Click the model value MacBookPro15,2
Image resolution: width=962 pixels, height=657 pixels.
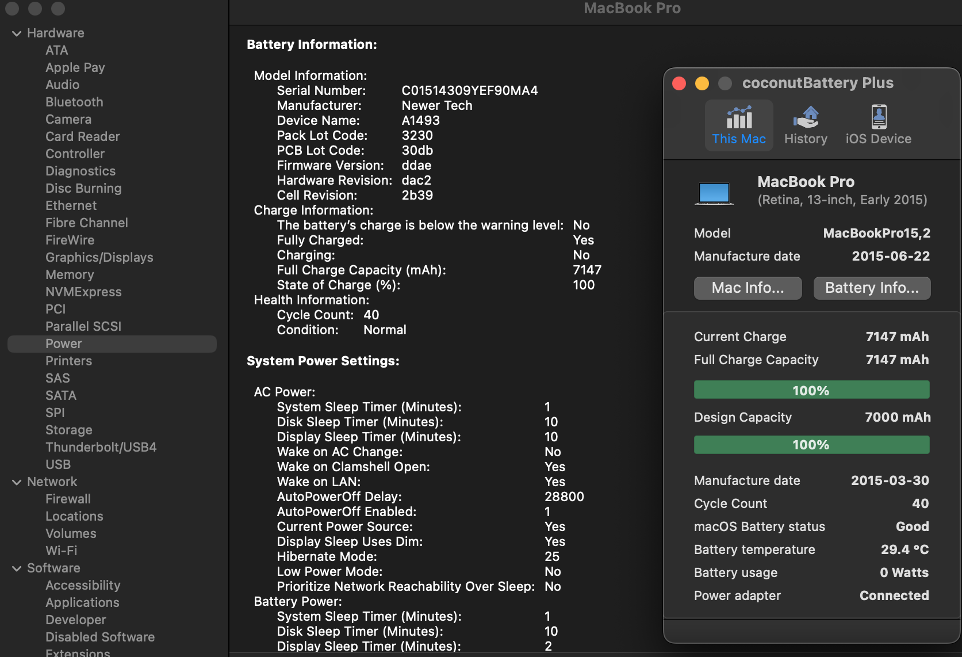coord(877,233)
